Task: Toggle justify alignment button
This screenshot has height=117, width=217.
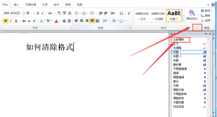Action: coord(92,21)
